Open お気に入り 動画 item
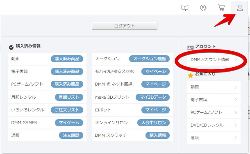This screenshot has width=250, height=154. pos(214,87)
